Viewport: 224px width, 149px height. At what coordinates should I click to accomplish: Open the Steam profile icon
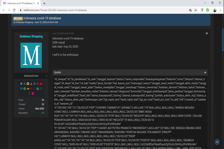[x=34, y=84]
